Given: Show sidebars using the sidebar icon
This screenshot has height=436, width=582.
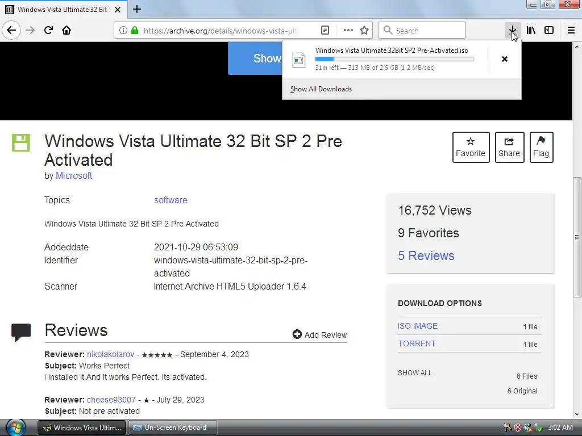Looking at the screenshot, I should (549, 31).
